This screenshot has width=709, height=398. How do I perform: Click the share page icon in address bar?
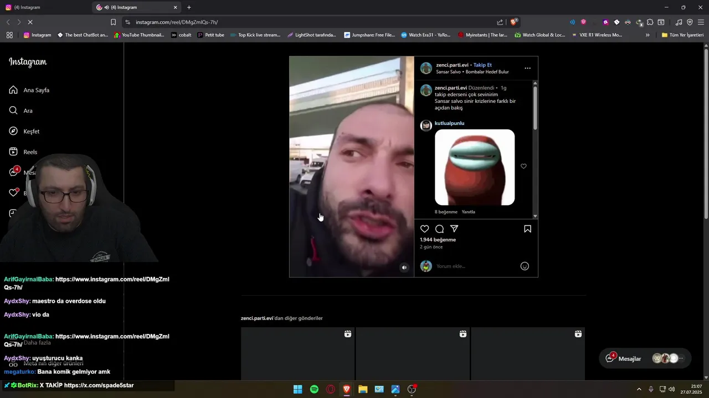click(x=500, y=22)
